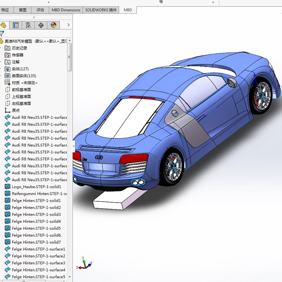The image size is (282, 282).
Task: Click the 传感器 folder icon
Action: [x=8, y=55]
